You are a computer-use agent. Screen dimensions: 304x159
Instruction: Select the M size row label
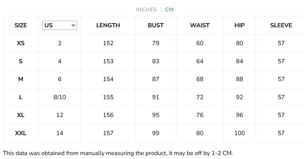[21, 79]
